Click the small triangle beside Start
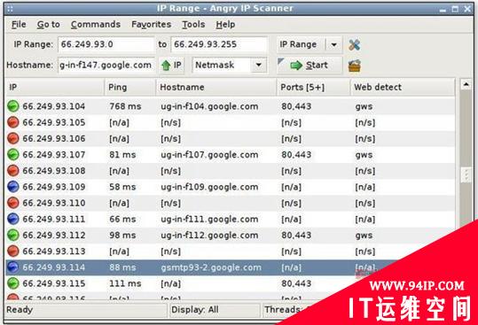Screen dimensions: 478x325 281,61
